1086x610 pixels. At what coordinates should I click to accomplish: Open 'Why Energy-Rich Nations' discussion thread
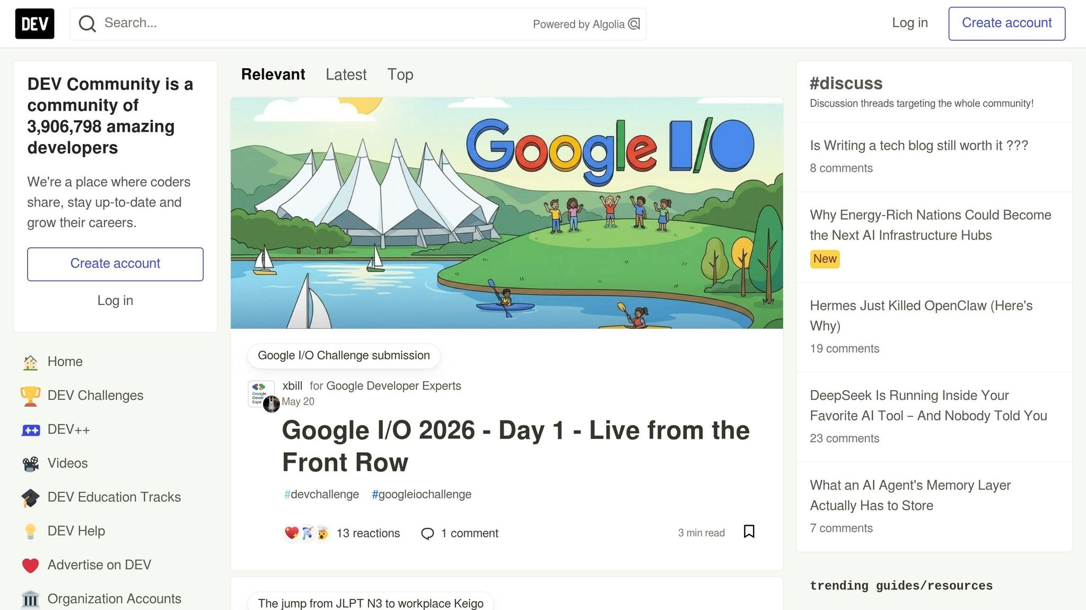[931, 225]
